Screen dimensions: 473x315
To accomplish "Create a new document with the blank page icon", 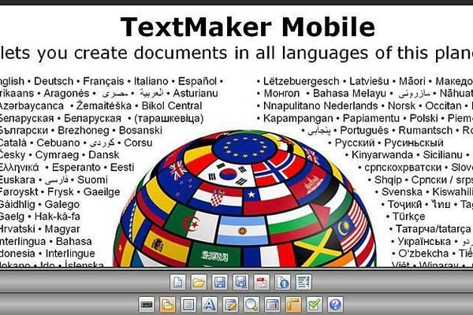I will click(x=178, y=282).
